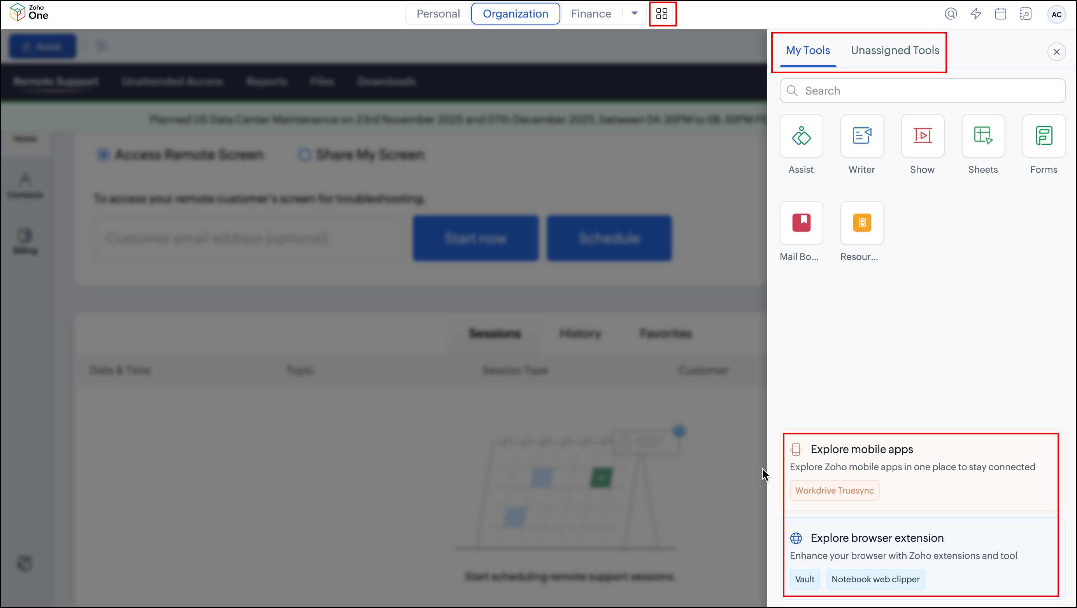Click the Notebook web clipper tag
The height and width of the screenshot is (608, 1077).
(x=875, y=579)
